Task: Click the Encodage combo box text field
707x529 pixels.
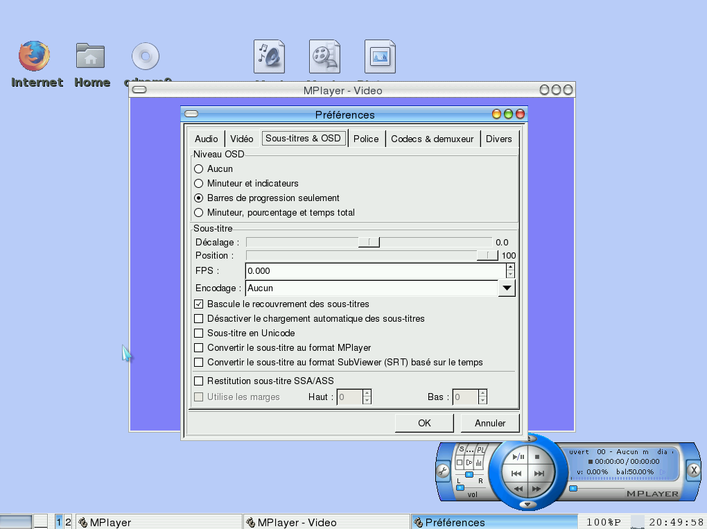Action: pos(372,288)
